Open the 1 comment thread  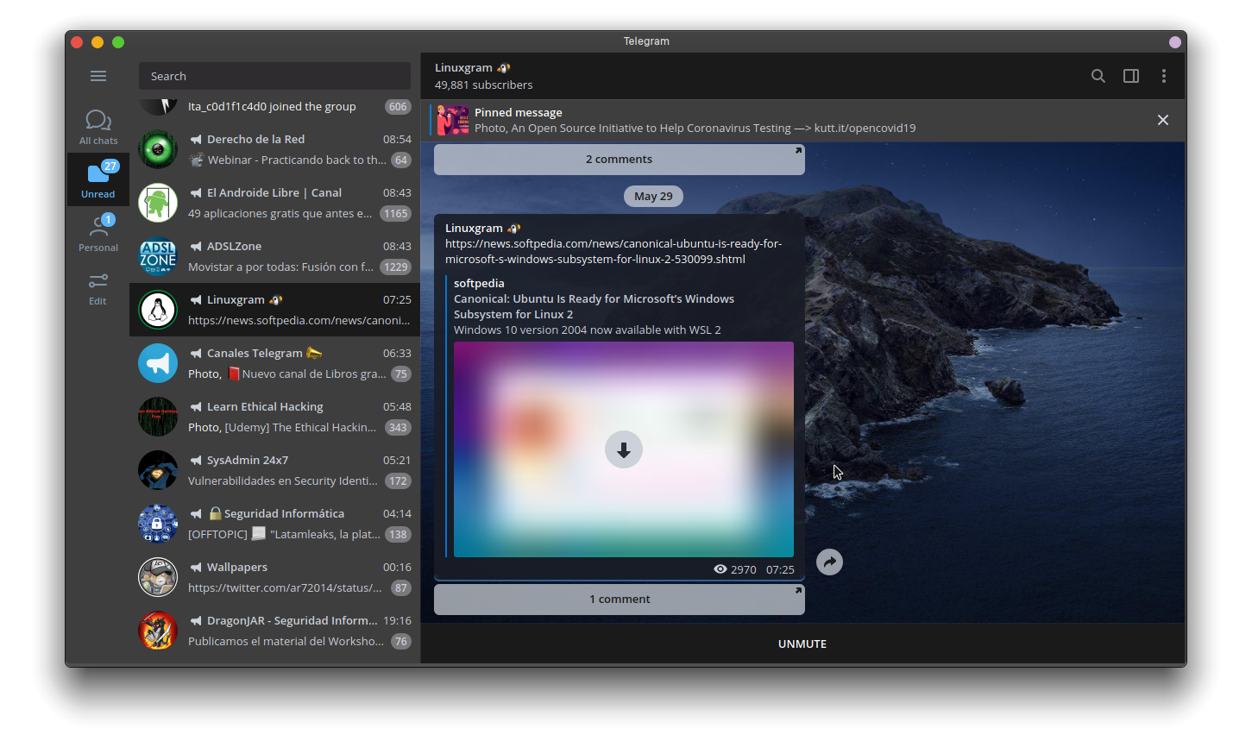(x=620, y=600)
